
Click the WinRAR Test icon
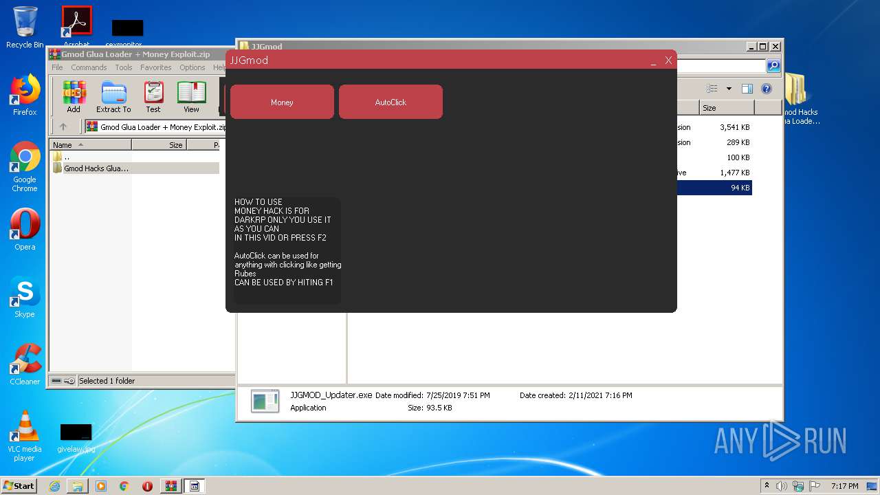(x=153, y=97)
